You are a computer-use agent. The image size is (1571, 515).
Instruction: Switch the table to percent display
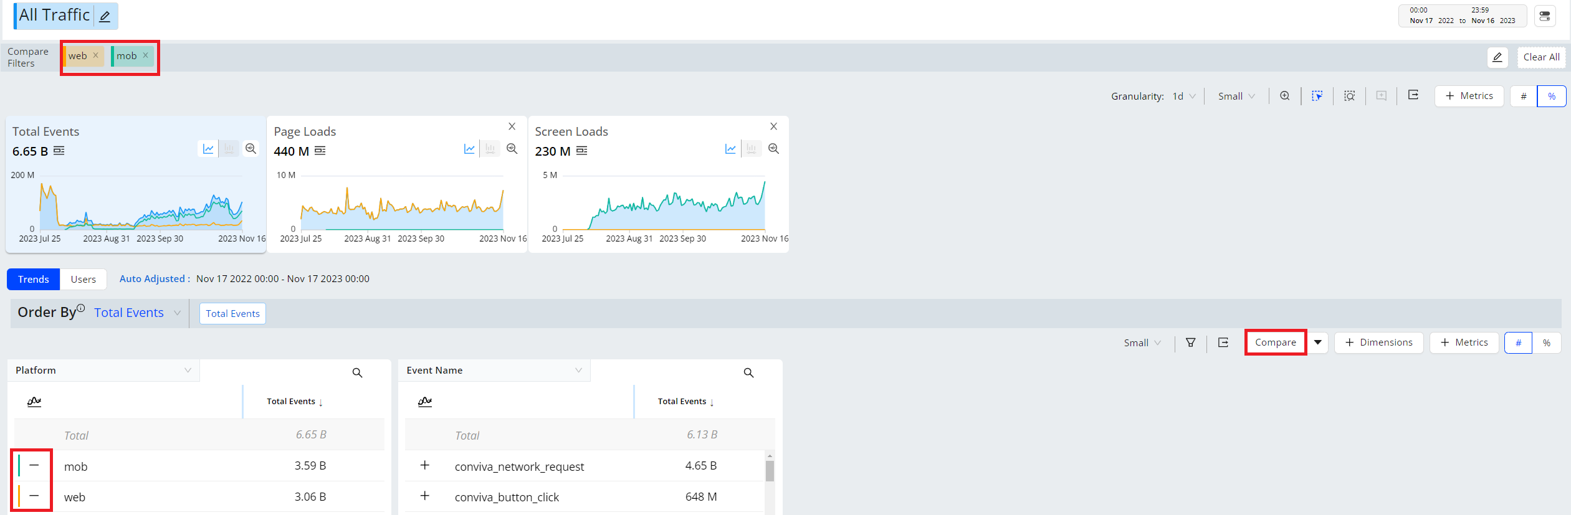pyautogui.click(x=1546, y=343)
